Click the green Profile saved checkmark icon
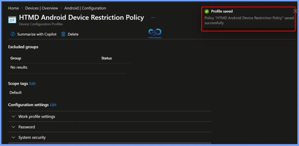 point(207,11)
